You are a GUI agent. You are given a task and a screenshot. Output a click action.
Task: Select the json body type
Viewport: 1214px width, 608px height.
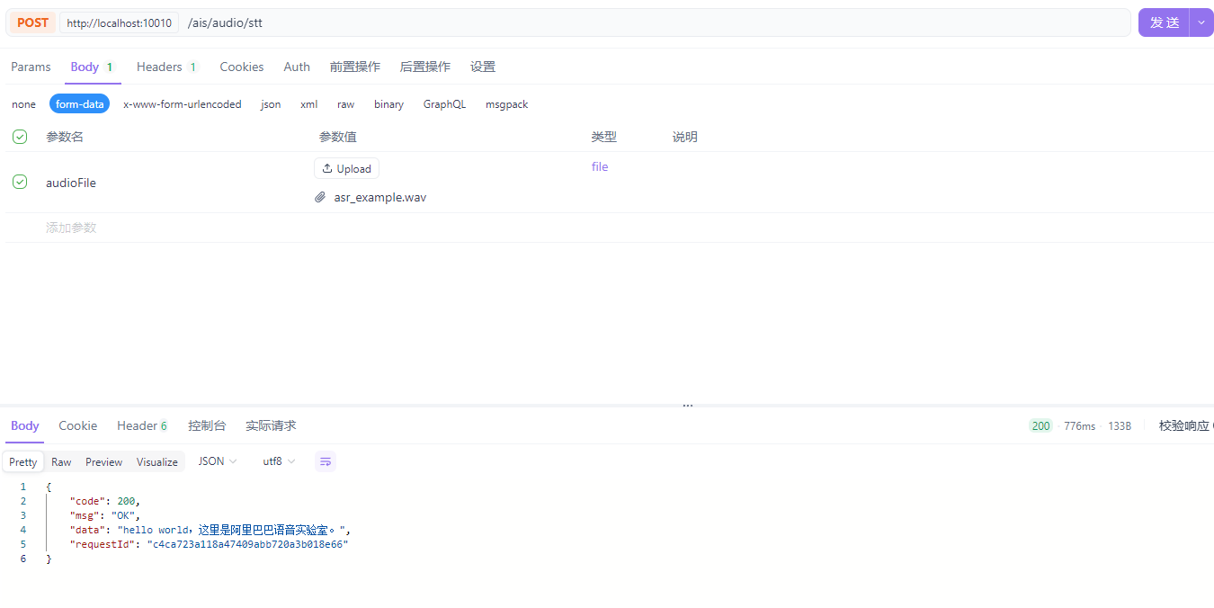(271, 104)
